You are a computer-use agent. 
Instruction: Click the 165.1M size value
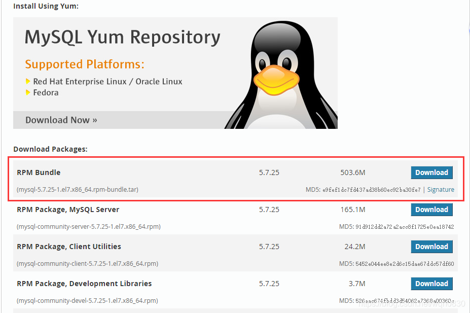[x=353, y=210]
